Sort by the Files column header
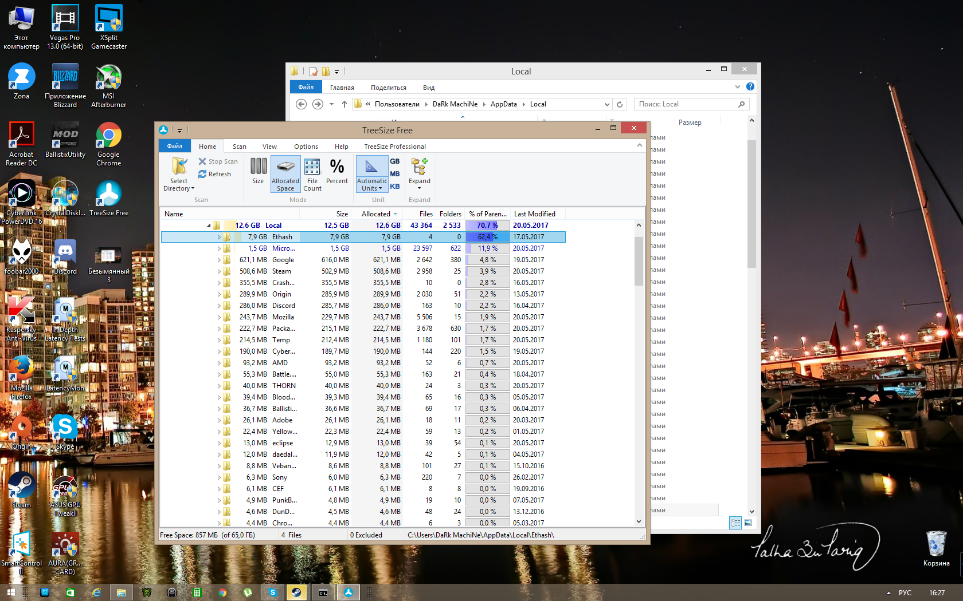The image size is (963, 601). (x=419, y=214)
